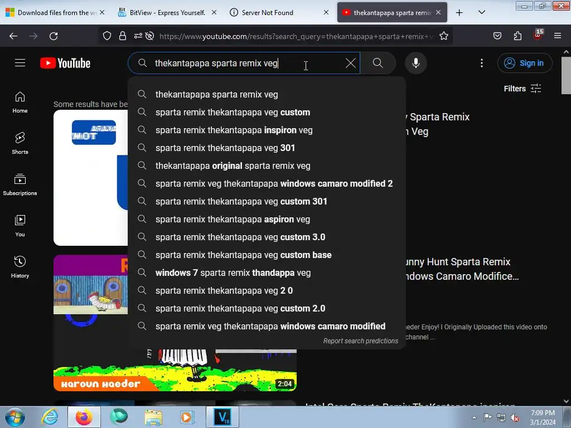This screenshot has width=571, height=428.
Task: Open Subscriptions in sidebar
Action: coord(20,185)
